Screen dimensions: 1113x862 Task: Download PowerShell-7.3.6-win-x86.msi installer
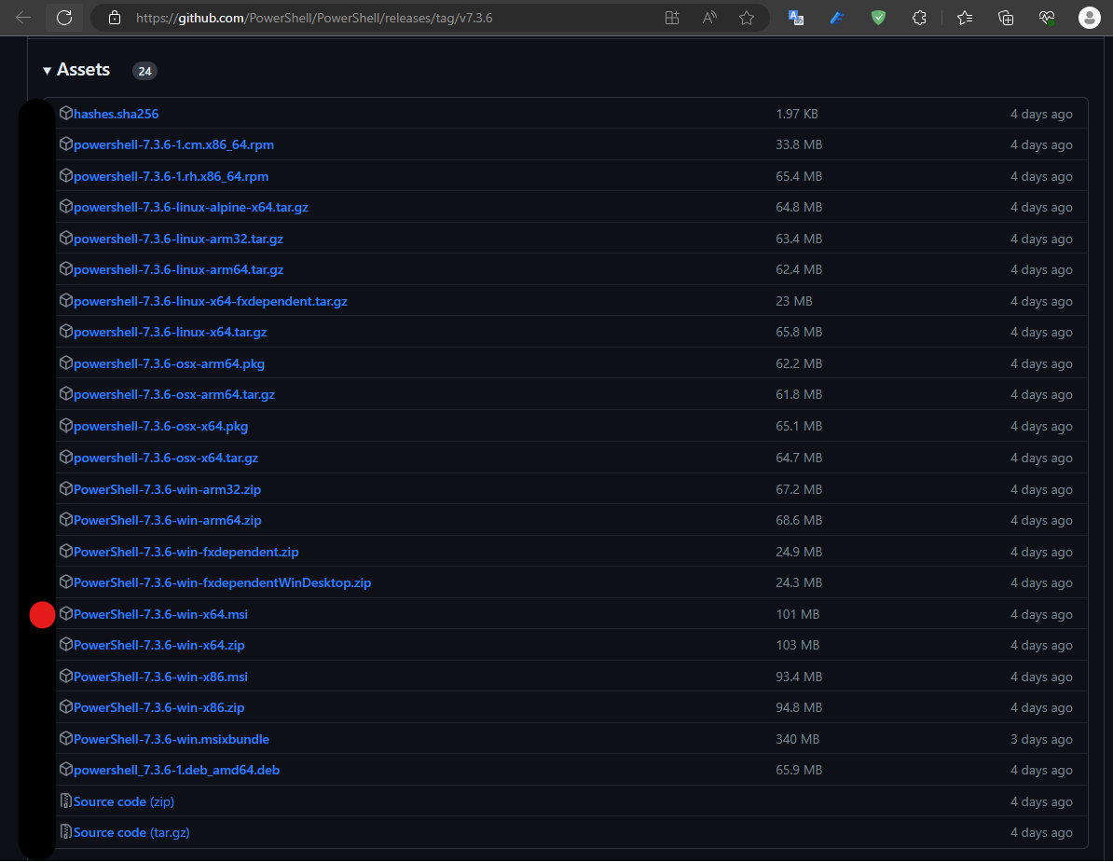point(160,677)
